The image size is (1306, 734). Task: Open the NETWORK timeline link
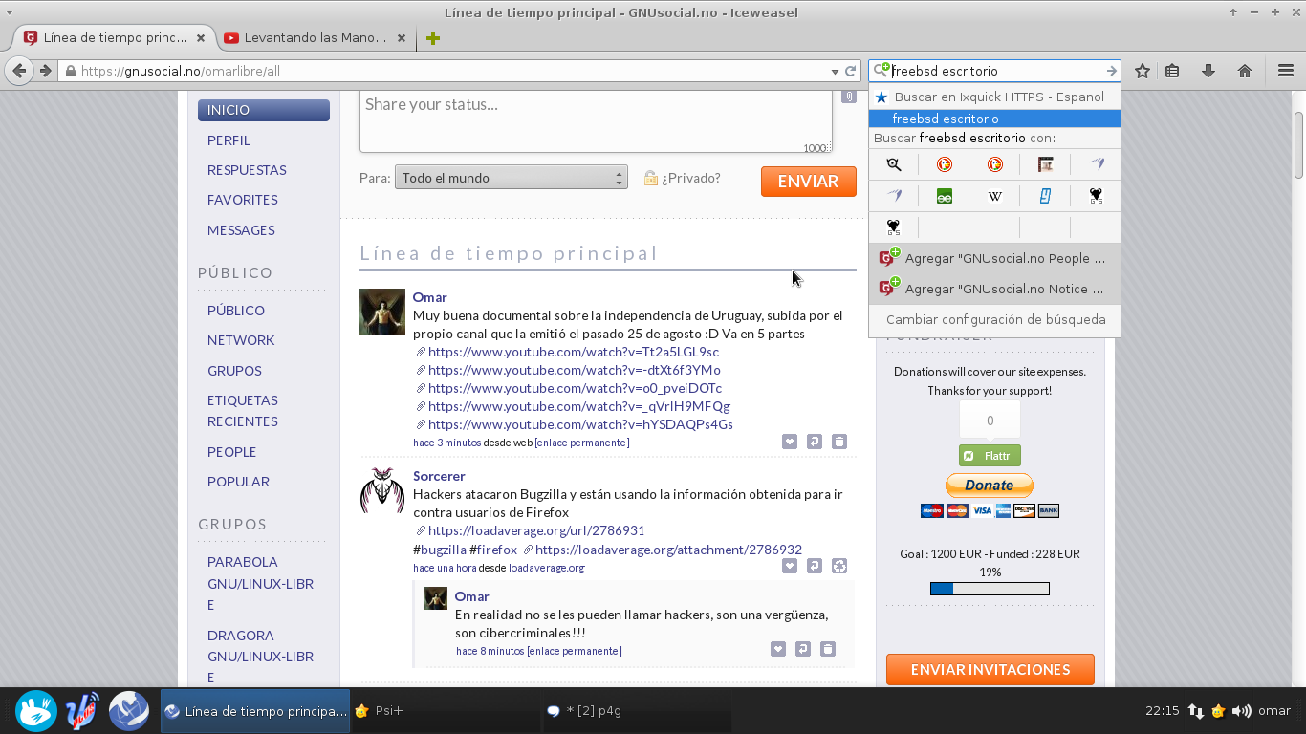[241, 340]
